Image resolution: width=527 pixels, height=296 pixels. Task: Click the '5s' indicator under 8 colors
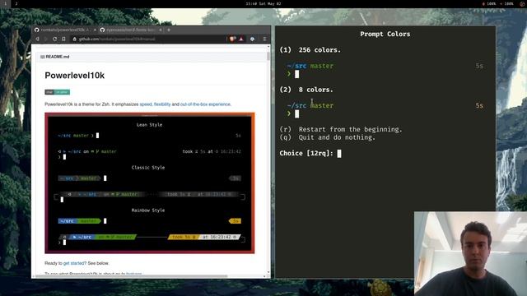point(479,106)
